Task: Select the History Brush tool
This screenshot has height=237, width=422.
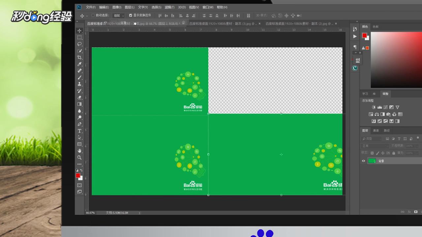Action: click(79, 91)
